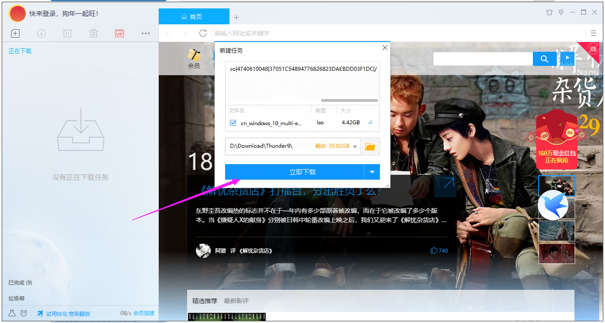Click the new download task plus icon
Viewport: 605px width, 323px height.
pos(15,33)
